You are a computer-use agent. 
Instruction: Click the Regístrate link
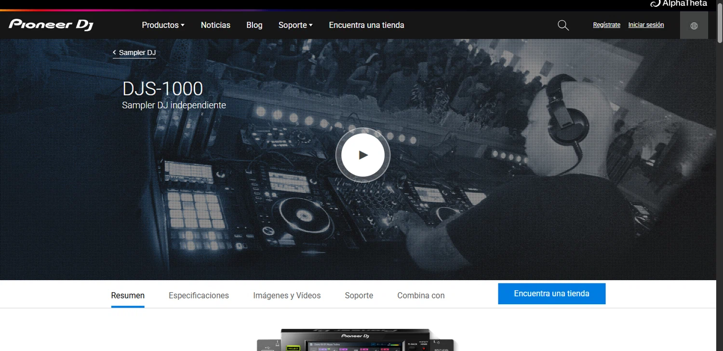(x=606, y=25)
